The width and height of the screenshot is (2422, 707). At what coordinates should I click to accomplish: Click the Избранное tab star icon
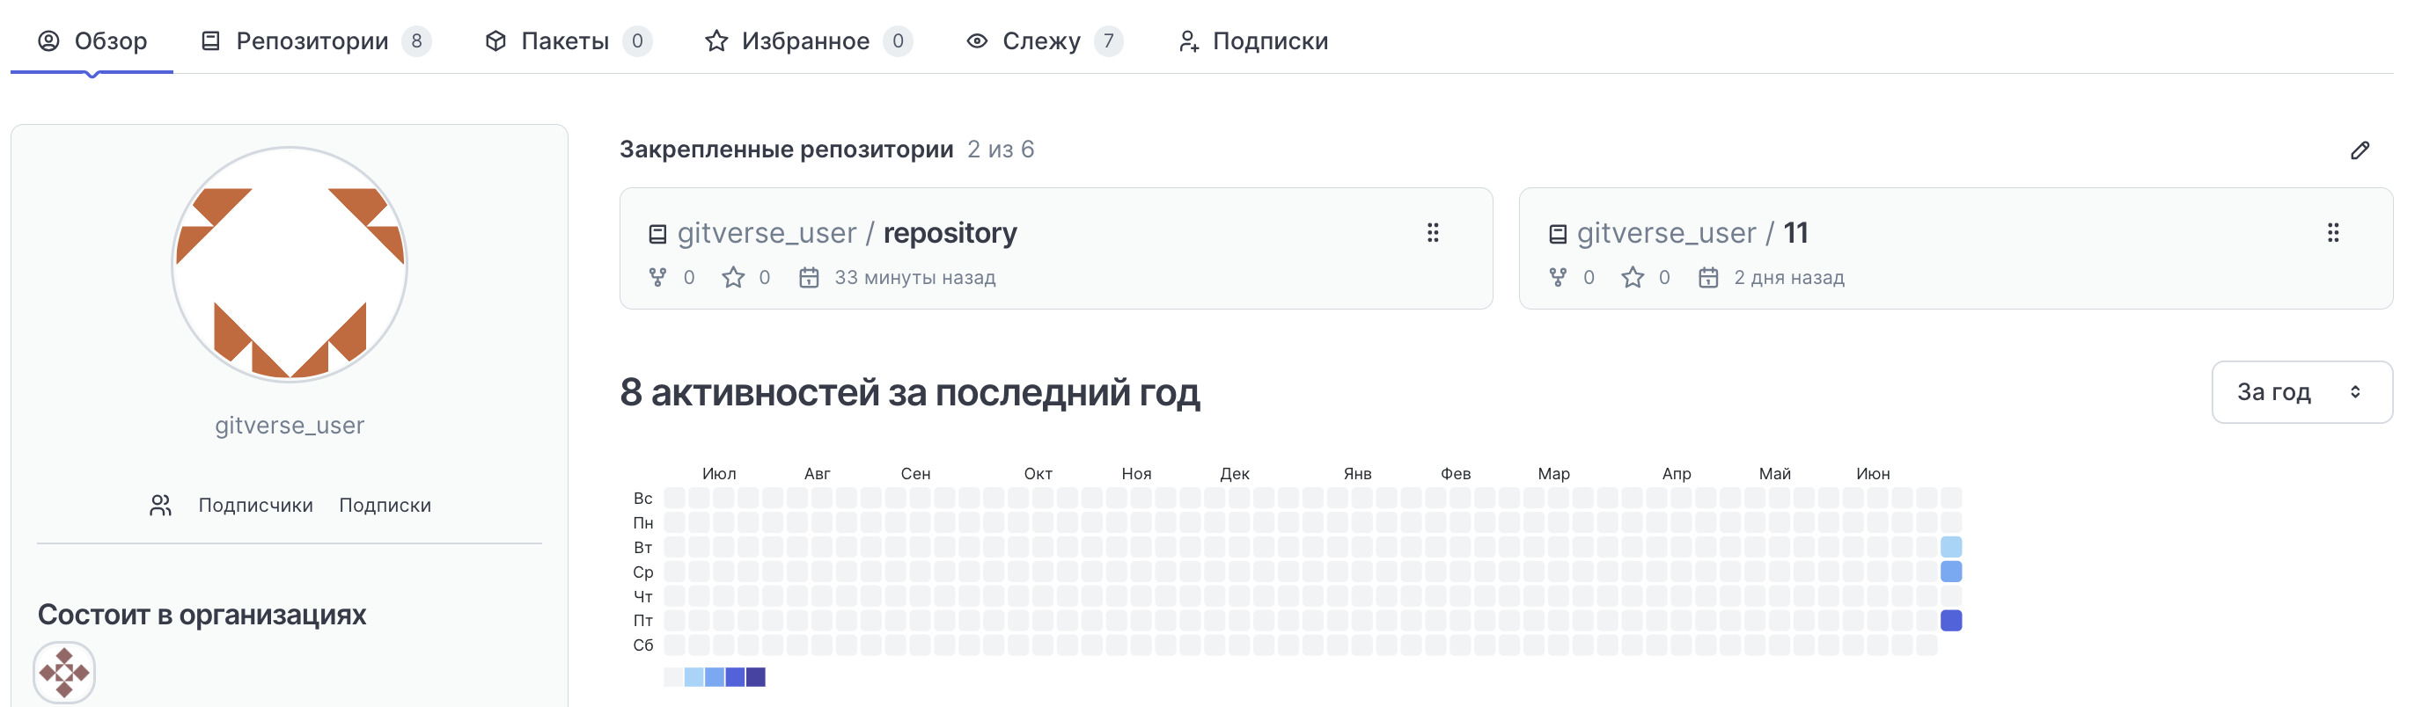(x=716, y=41)
